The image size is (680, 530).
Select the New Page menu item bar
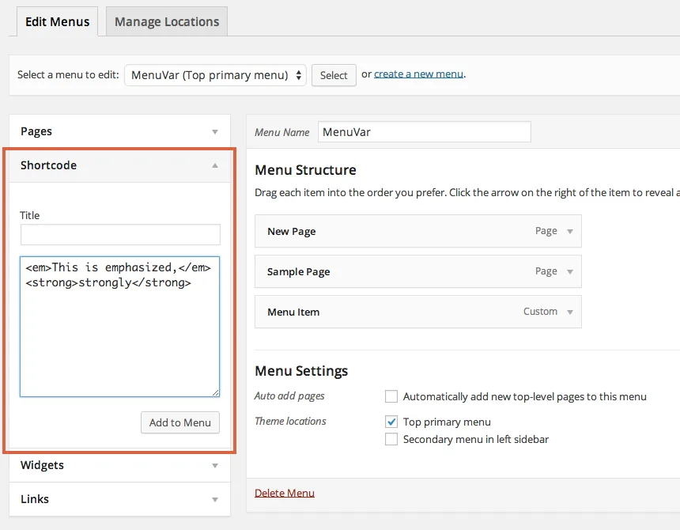[418, 231]
